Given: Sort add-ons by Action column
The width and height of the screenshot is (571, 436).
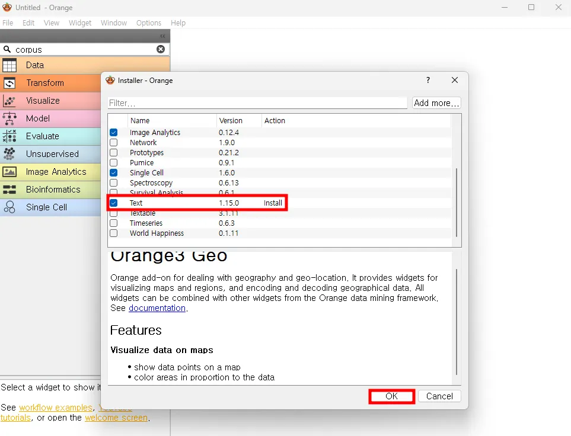Looking at the screenshot, I should click(x=356, y=120).
